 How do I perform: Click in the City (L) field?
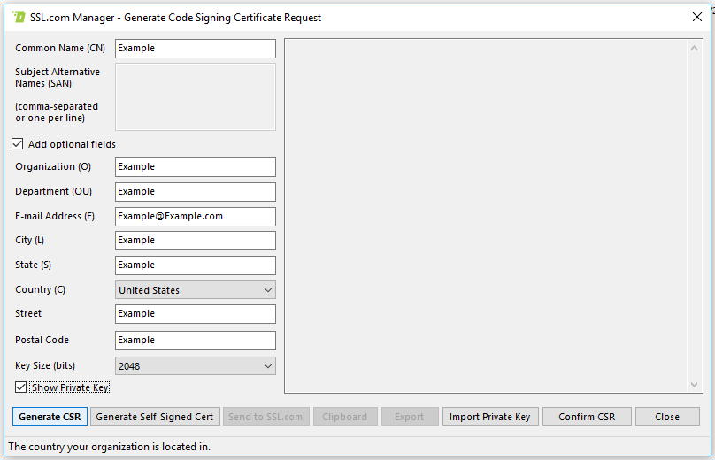[x=196, y=241]
